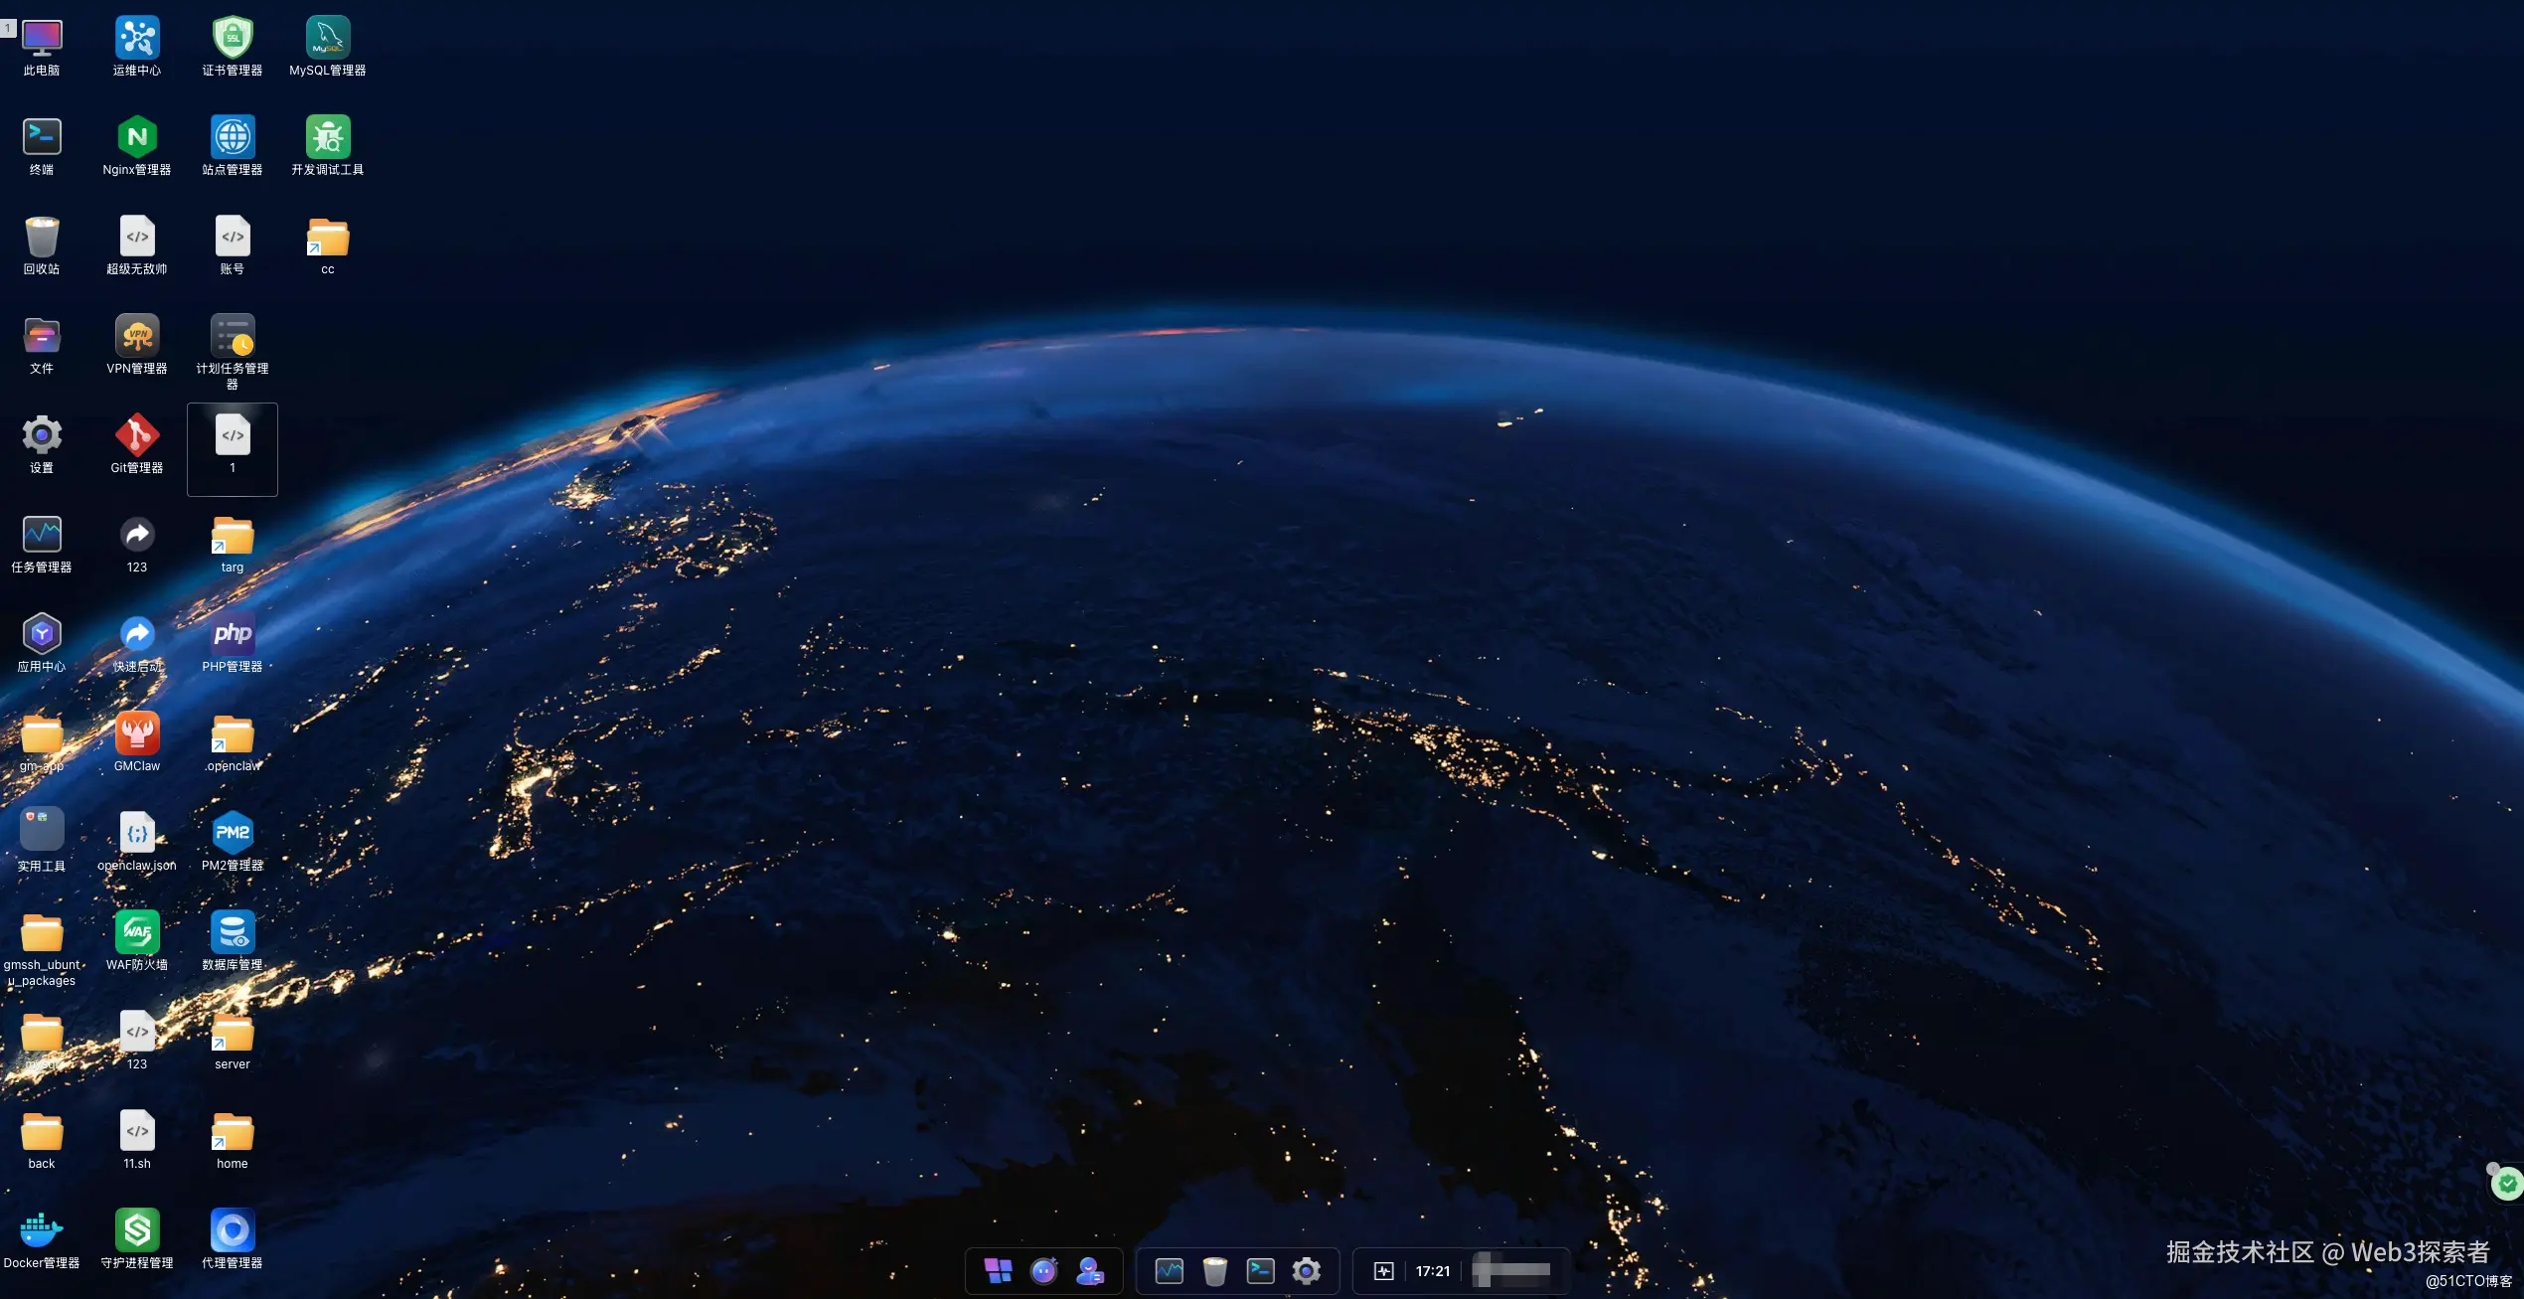Screen dimensions: 2524x1299
Task: Open the Git管理器 icon
Action: (x=137, y=435)
